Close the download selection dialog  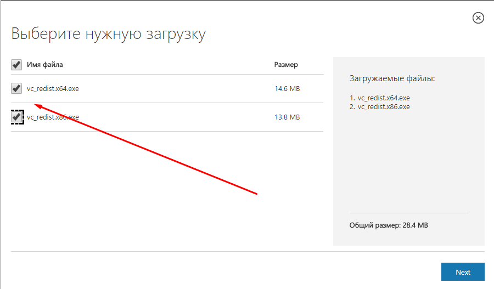[x=478, y=18]
